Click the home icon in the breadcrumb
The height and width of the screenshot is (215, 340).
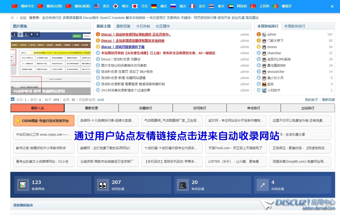12,18
